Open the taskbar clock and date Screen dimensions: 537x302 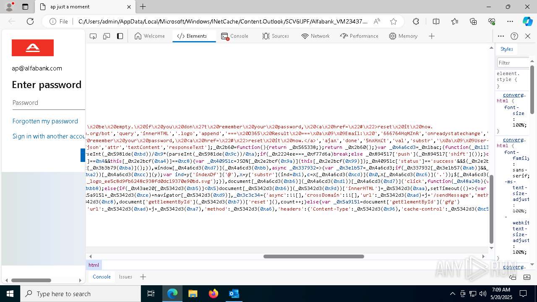pos(500,294)
